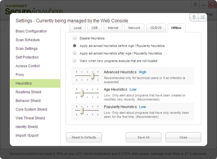The height and width of the screenshot is (159, 217).
Task: Click the Advanced Heuristics slider handle
Action: click(x=92, y=76)
